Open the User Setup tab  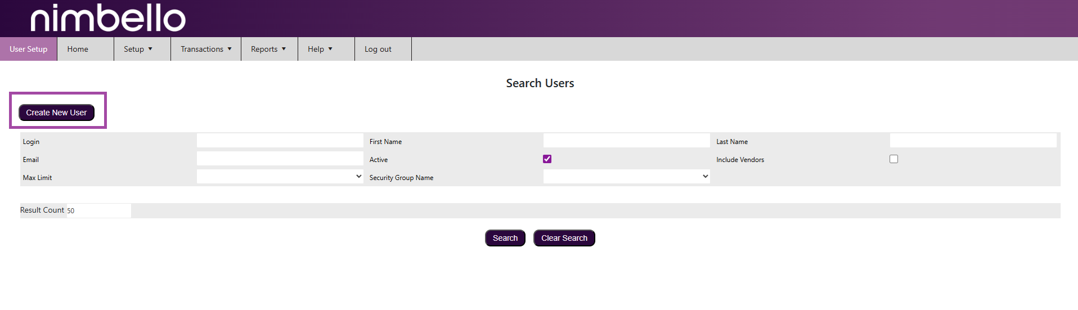29,49
